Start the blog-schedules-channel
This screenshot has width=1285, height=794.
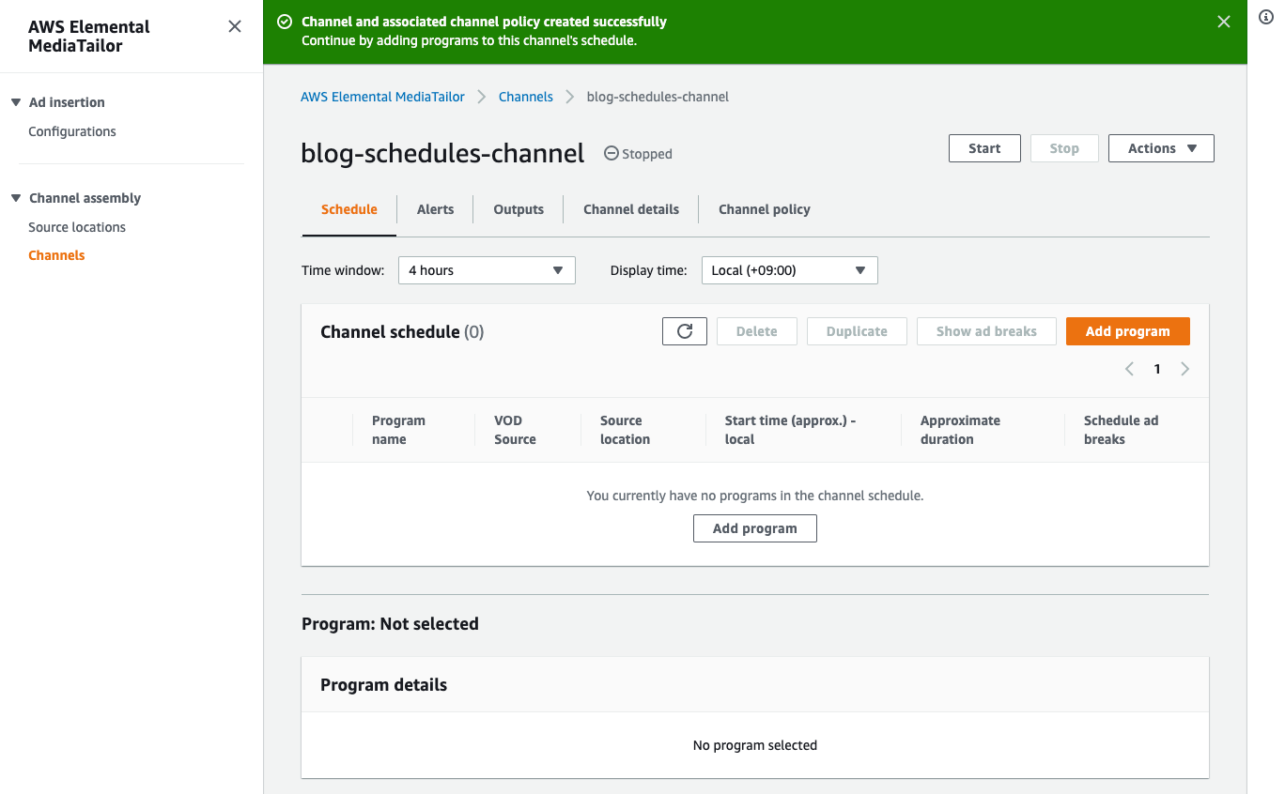984,147
